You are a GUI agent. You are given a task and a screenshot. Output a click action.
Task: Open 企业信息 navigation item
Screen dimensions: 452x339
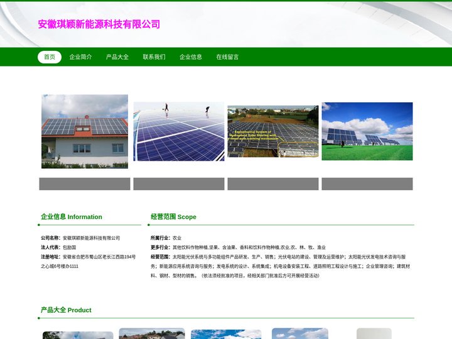(x=191, y=57)
